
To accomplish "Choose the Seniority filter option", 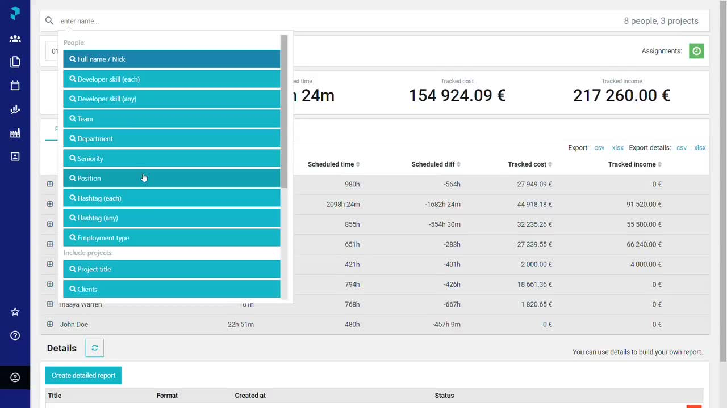I will pyautogui.click(x=172, y=158).
